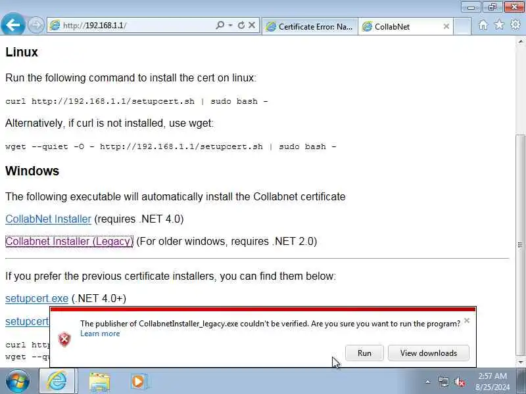The height and width of the screenshot is (394, 526).
Task: Open the CollabNet Installer link
Action: click(x=48, y=219)
